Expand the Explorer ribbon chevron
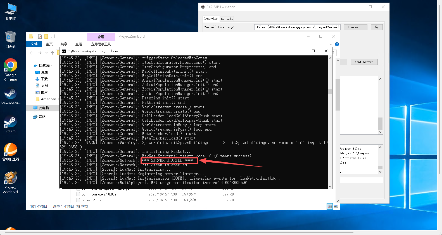 pyautogui.click(x=331, y=44)
